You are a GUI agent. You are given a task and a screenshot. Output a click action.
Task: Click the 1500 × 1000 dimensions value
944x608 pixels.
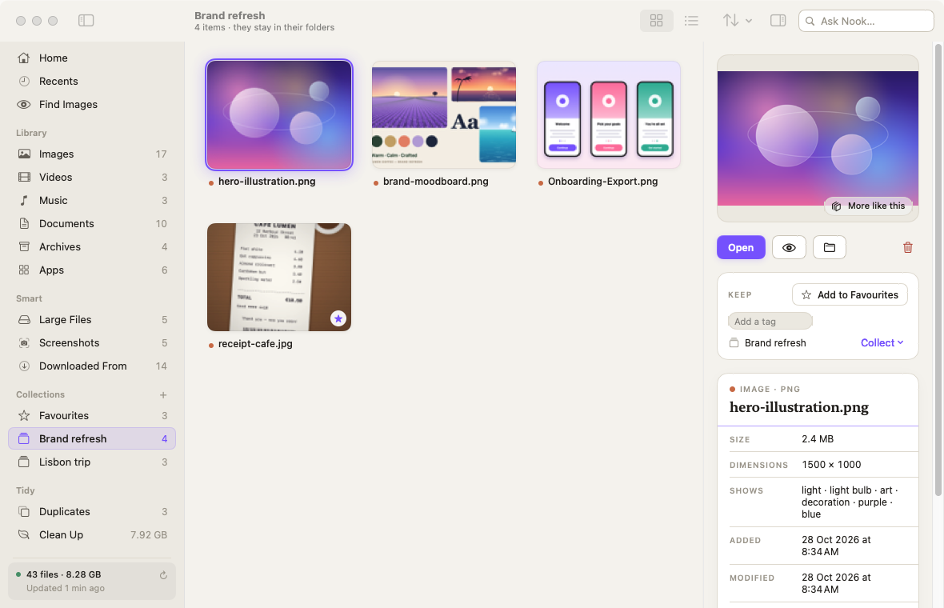tap(831, 465)
